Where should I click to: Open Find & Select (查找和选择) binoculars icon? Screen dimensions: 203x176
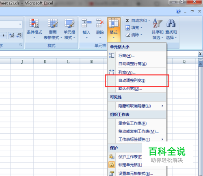click(171, 23)
